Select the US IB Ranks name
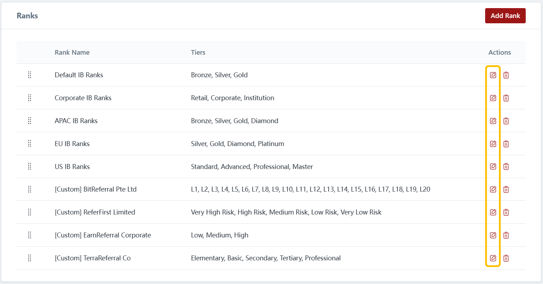 (72, 167)
